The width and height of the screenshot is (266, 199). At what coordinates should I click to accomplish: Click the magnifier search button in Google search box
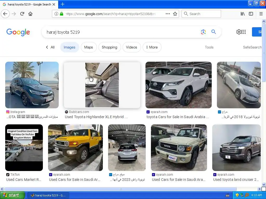(214, 32)
